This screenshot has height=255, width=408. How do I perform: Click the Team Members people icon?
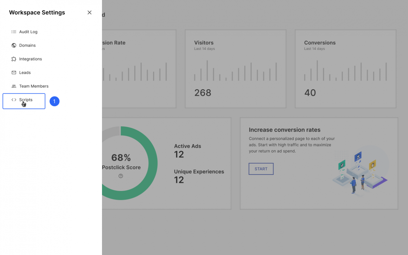coord(14,86)
